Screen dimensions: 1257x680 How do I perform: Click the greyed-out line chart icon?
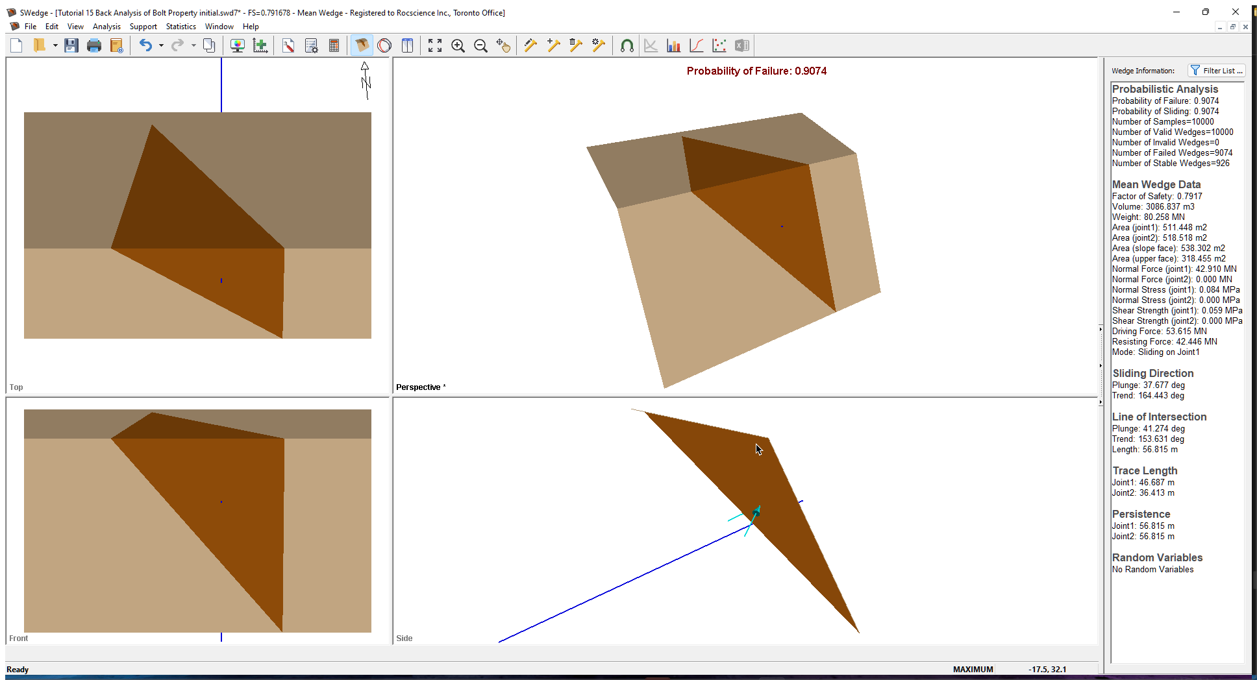click(651, 45)
